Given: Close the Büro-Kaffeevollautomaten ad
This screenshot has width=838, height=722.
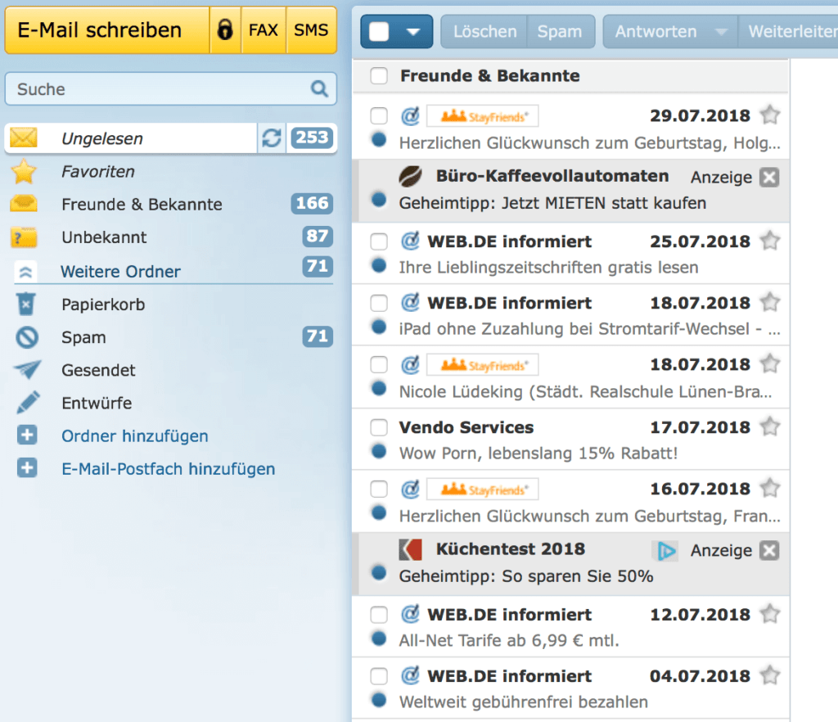Looking at the screenshot, I should 769,177.
